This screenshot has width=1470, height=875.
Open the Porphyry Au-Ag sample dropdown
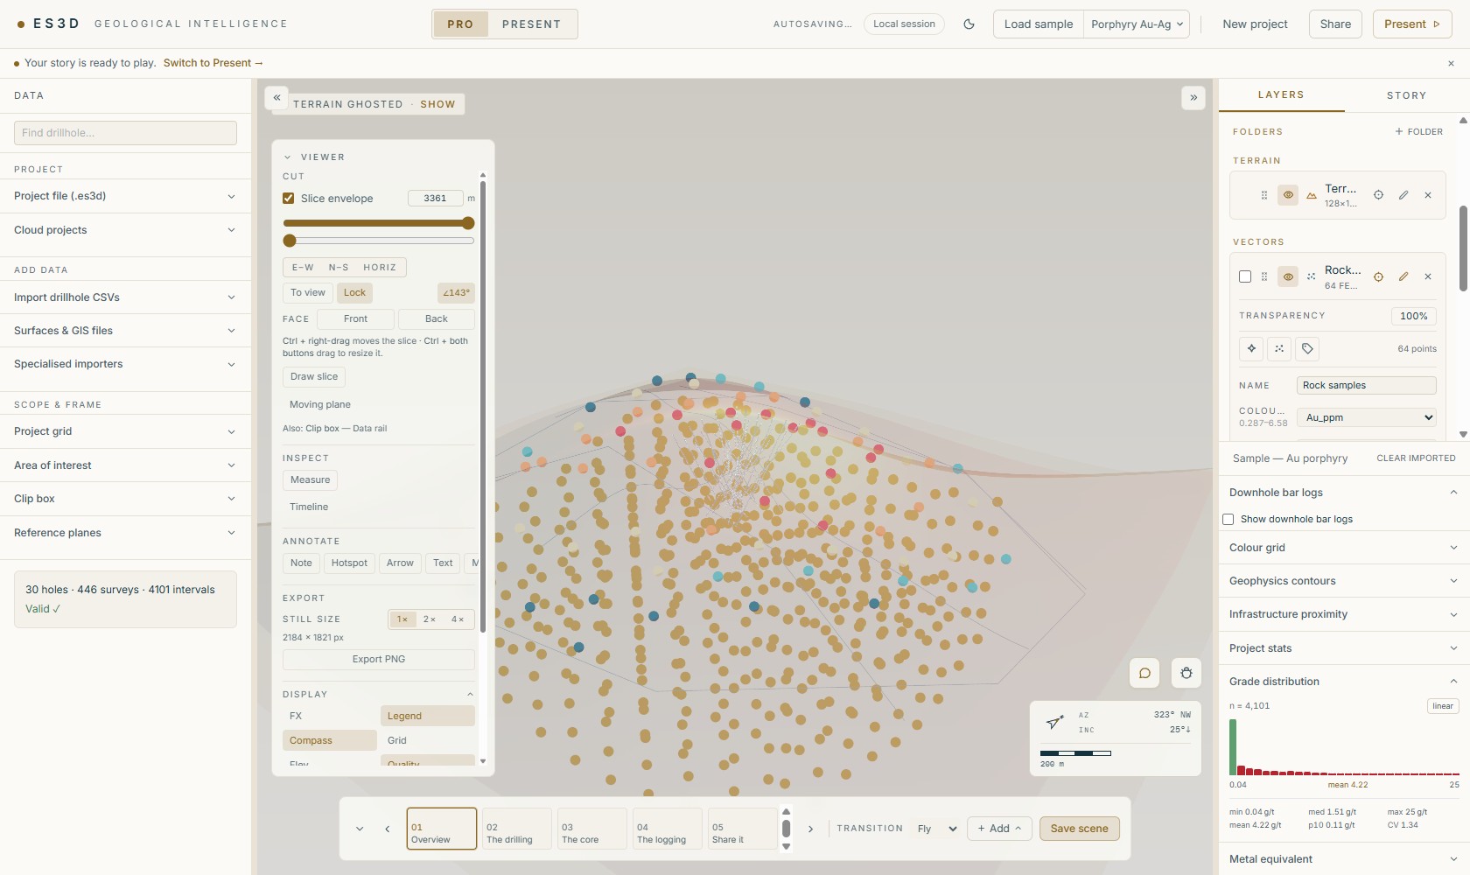pyautogui.click(x=1137, y=24)
